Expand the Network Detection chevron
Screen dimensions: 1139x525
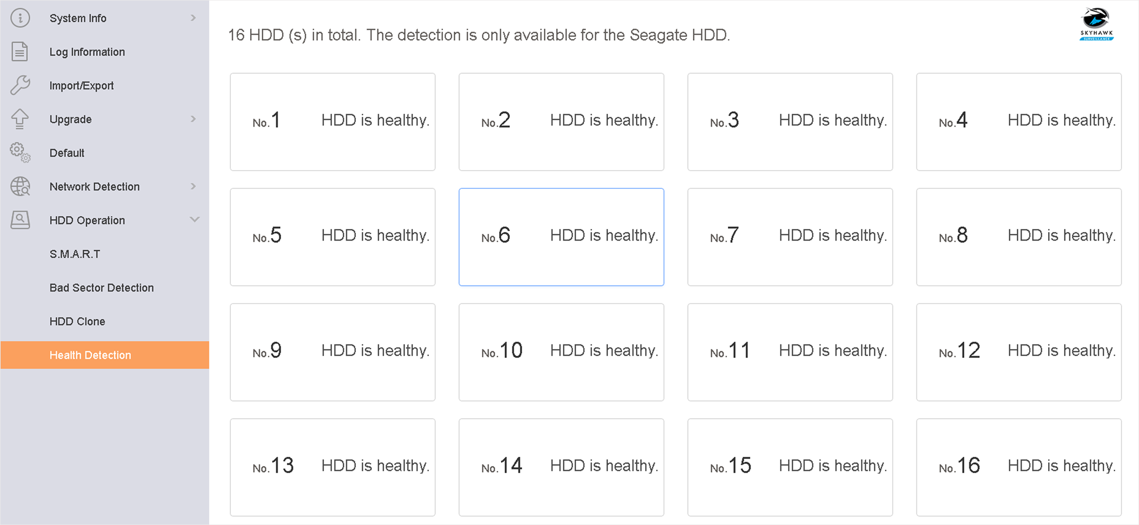point(193,187)
